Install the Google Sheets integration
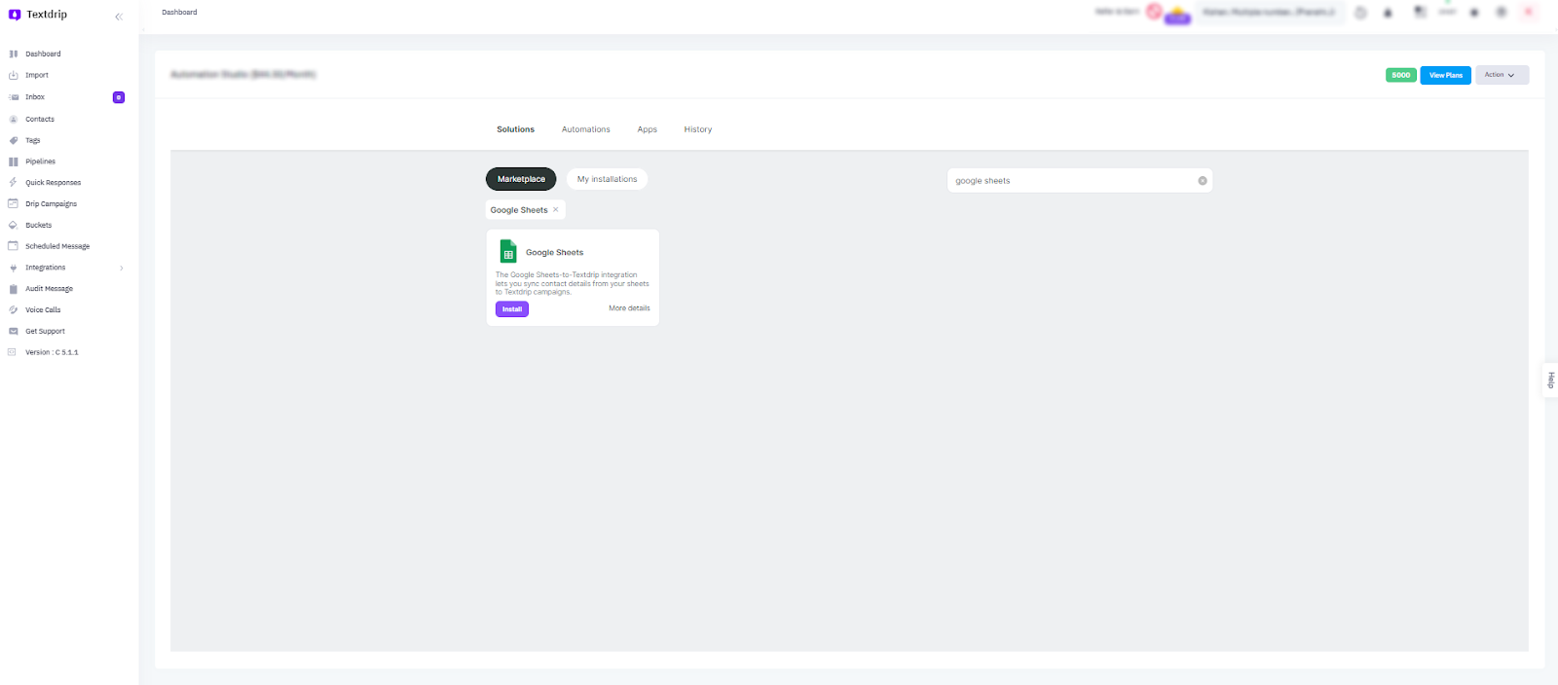The image size is (1558, 685). pos(512,309)
